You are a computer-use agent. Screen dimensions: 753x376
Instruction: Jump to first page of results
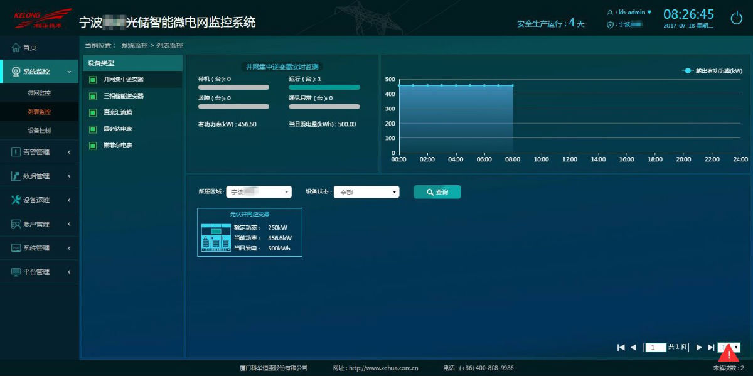tap(621, 347)
